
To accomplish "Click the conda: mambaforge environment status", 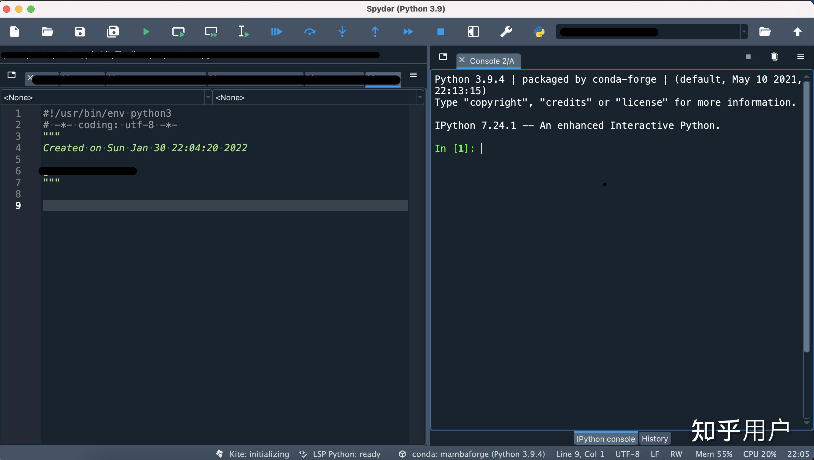I will click(478, 454).
